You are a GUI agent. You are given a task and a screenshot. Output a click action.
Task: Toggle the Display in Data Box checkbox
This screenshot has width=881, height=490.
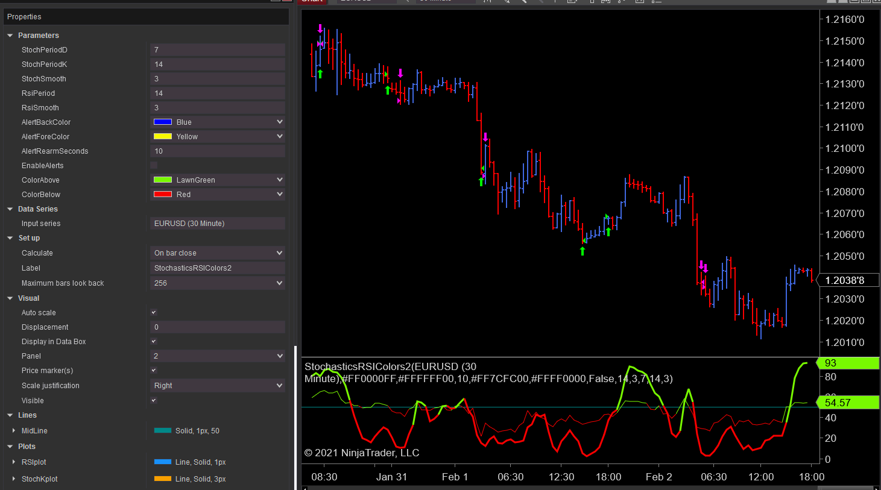(x=154, y=341)
